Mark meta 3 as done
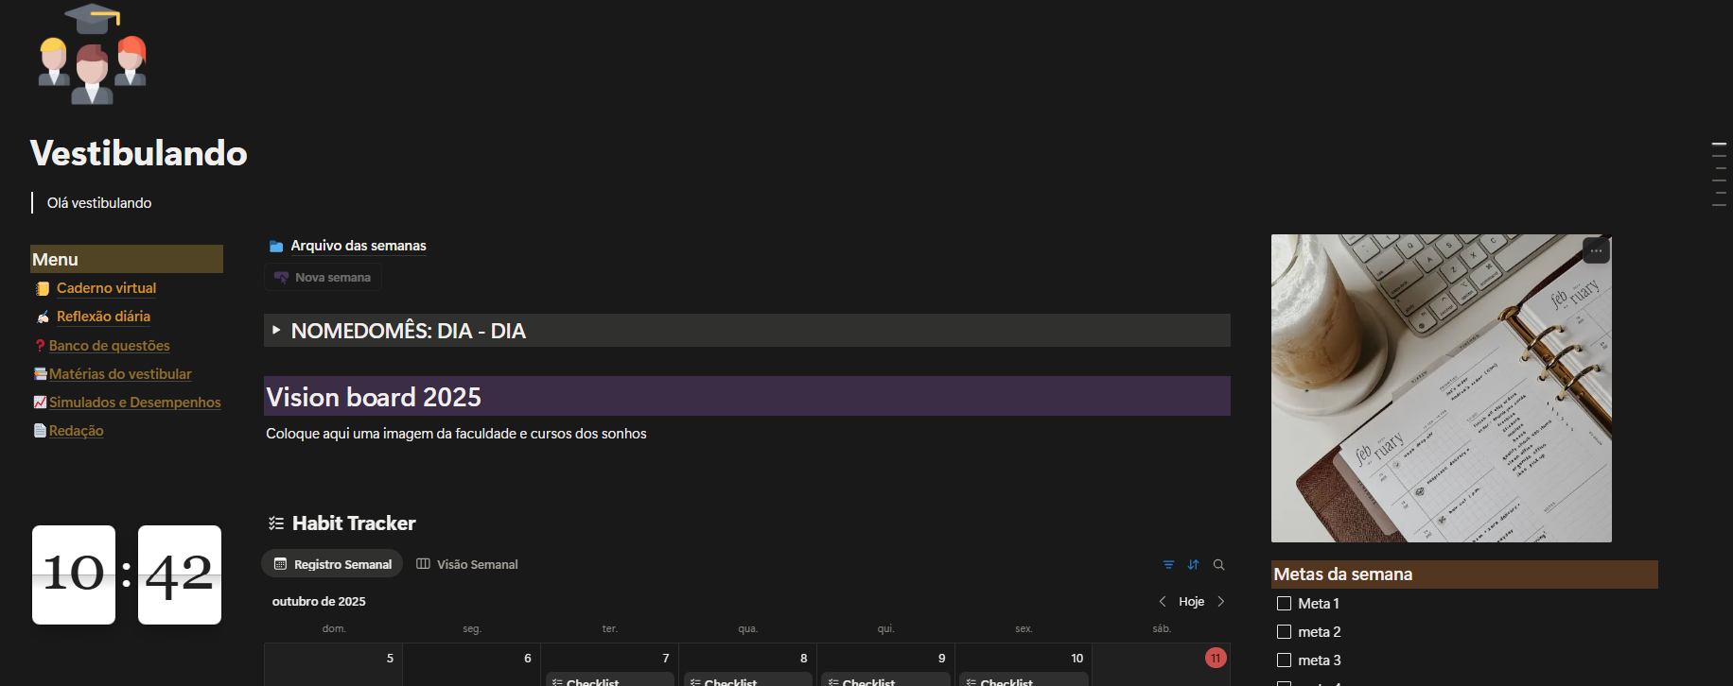The image size is (1733, 686). pos(1284,660)
